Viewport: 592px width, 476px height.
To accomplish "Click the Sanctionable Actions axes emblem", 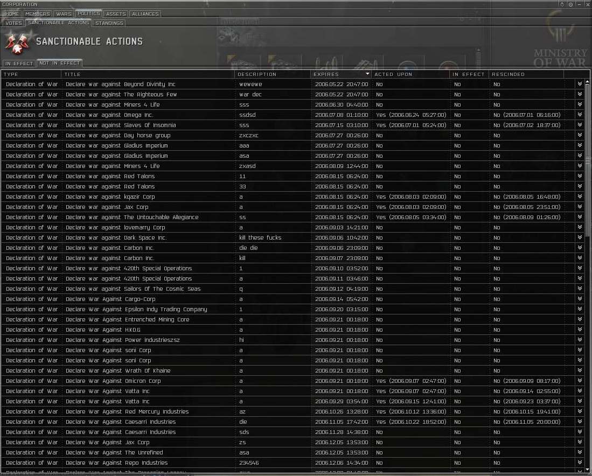I will (x=17, y=43).
